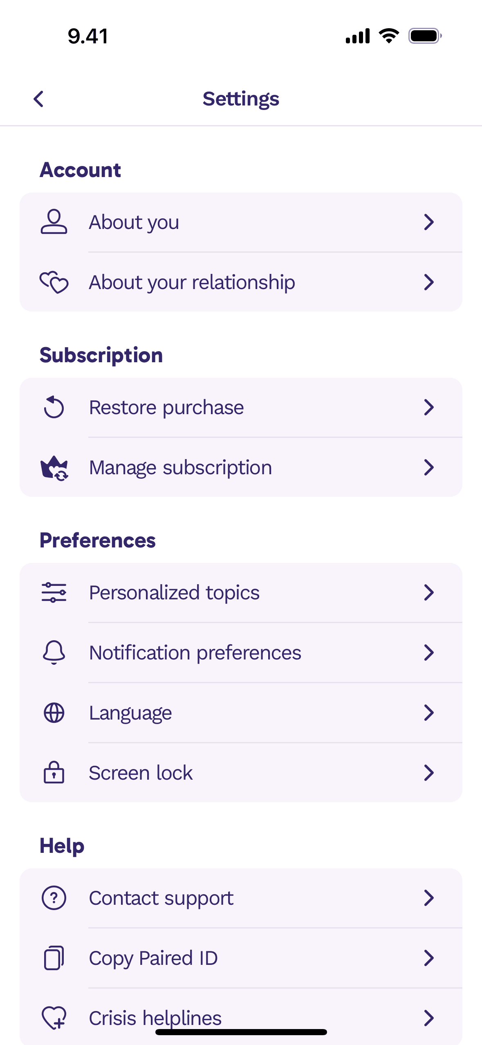
Task: Click the globe Language icon
Action: coord(54,713)
